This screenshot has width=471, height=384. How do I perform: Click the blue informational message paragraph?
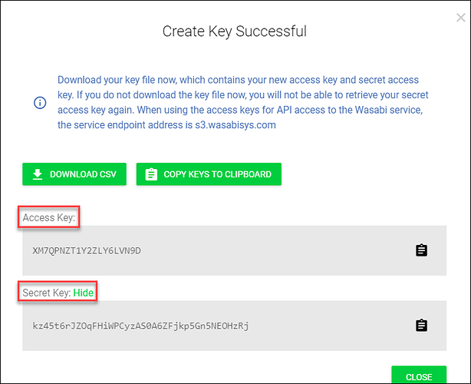pos(238,102)
